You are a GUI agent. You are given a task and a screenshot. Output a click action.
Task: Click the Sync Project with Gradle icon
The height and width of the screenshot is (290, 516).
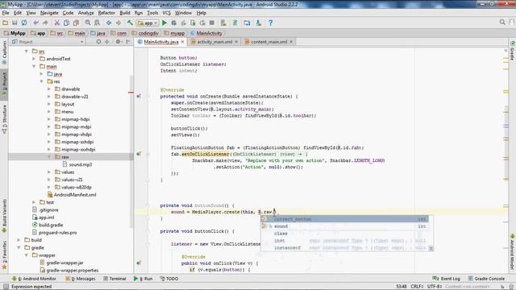pyautogui.click(x=235, y=23)
